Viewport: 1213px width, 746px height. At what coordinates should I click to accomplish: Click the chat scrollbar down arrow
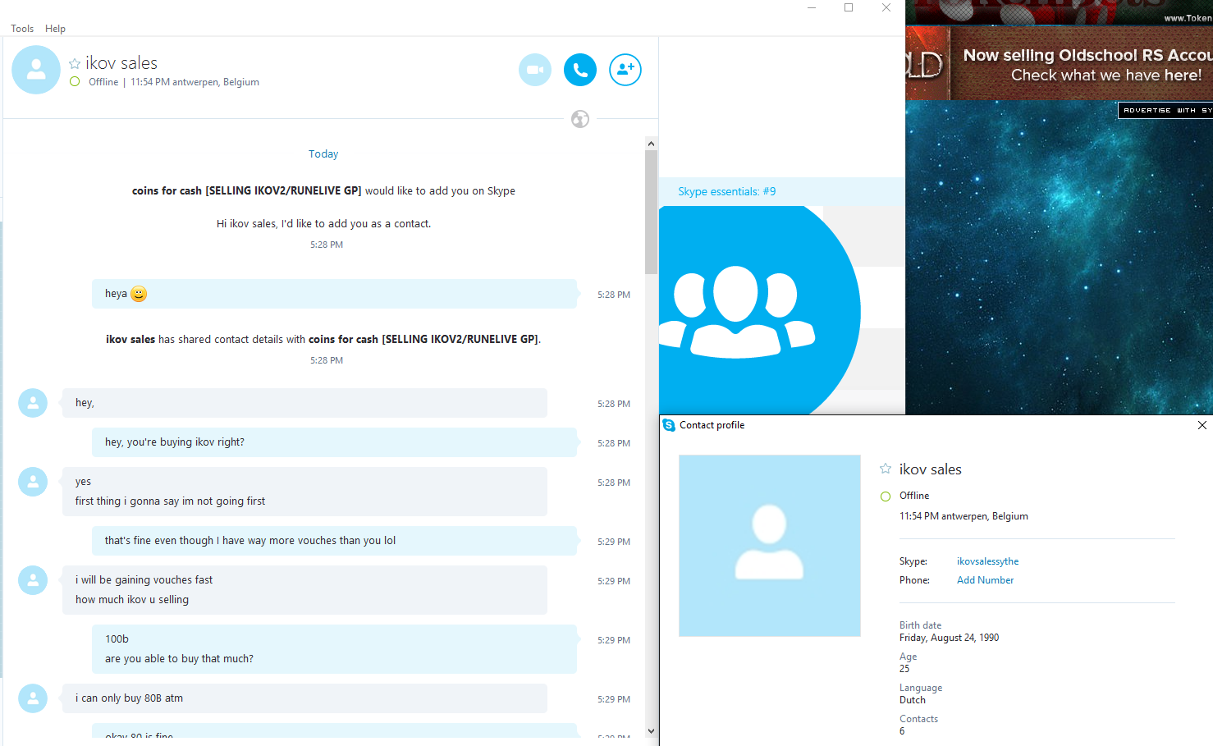coord(651,730)
